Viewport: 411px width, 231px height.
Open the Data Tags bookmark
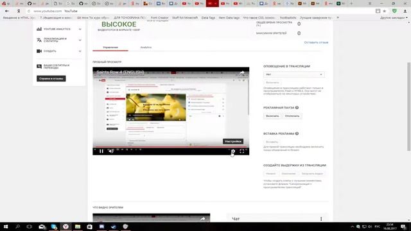208,18
